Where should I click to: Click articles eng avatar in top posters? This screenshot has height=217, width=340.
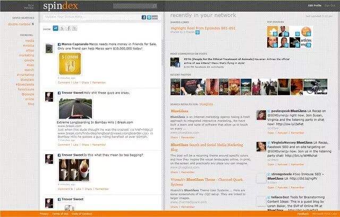(x=306, y=43)
